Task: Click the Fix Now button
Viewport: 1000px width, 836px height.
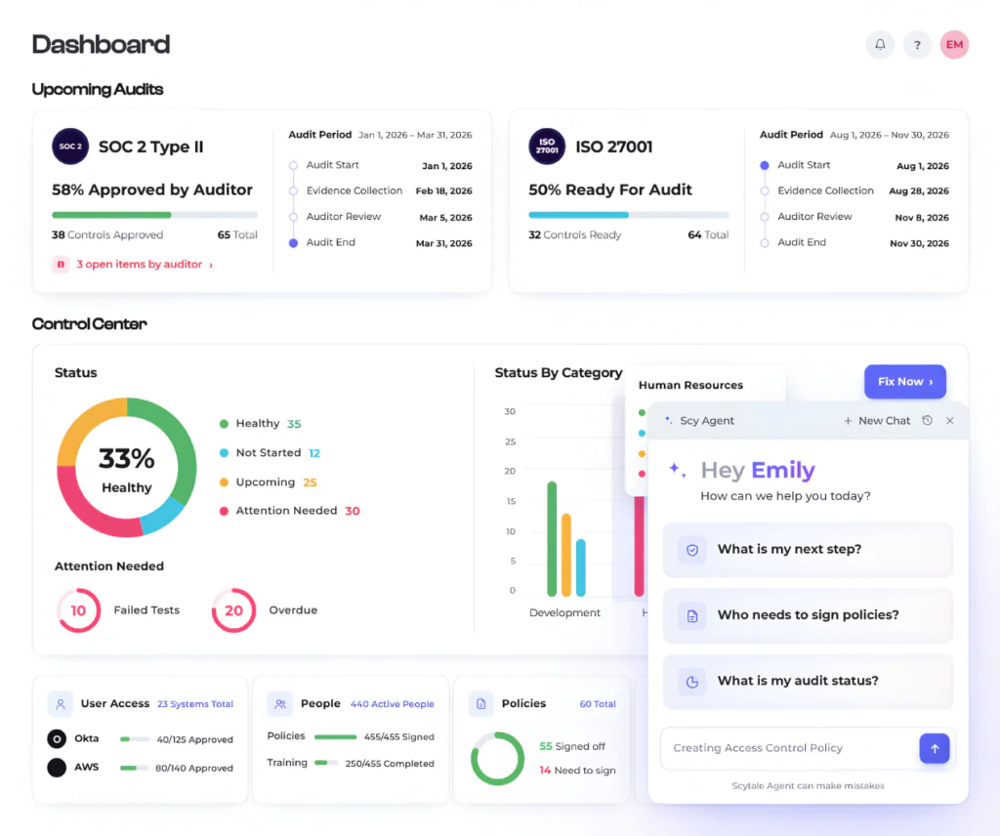Action: click(905, 381)
